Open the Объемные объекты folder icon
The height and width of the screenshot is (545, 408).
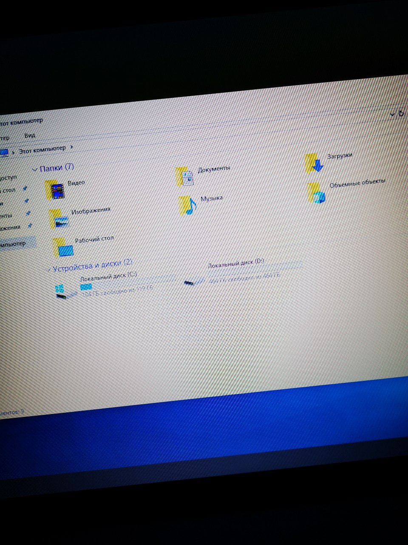tap(317, 193)
